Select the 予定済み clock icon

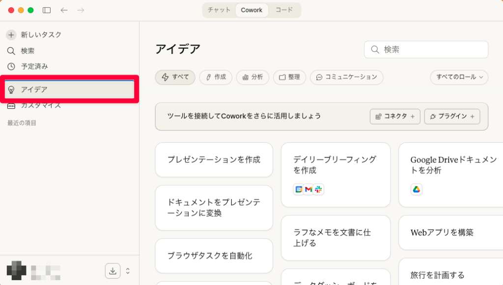click(11, 66)
